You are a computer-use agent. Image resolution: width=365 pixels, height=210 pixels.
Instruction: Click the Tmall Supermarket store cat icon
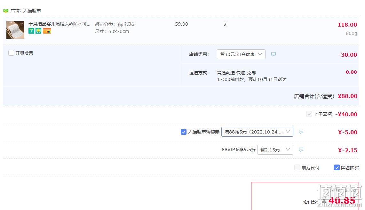[6, 11]
